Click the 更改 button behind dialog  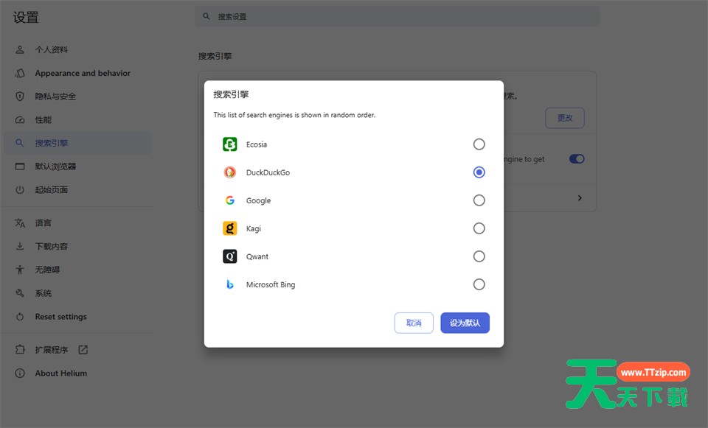[x=564, y=118]
